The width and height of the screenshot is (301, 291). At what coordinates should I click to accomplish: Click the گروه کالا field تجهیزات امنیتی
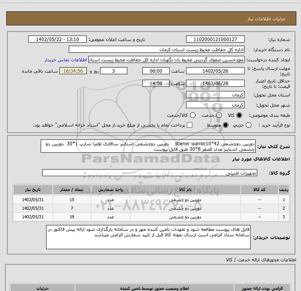150,173
